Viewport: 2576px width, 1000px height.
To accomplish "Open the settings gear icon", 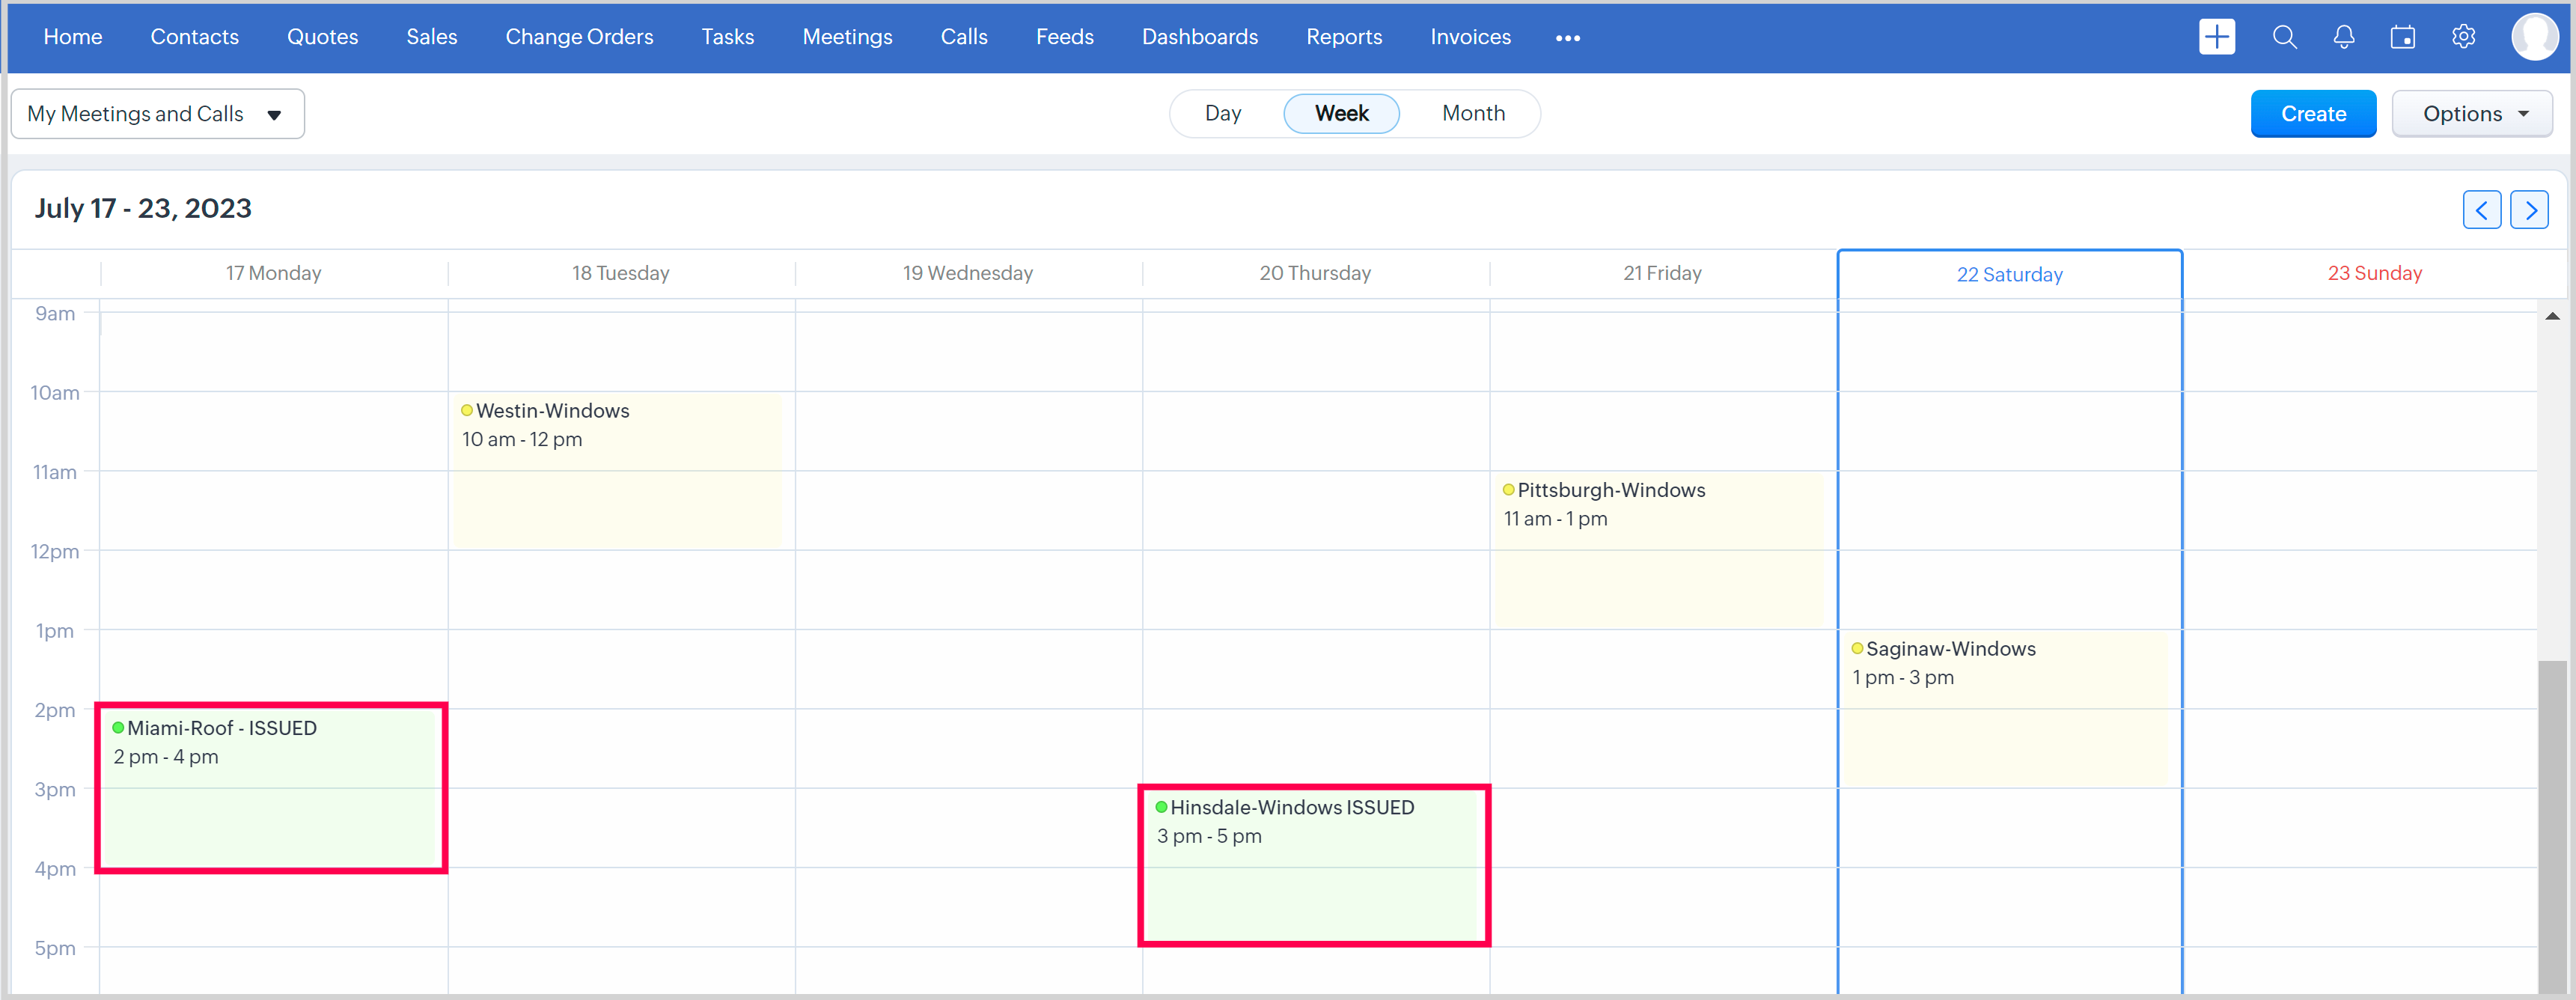I will pyautogui.click(x=2463, y=37).
